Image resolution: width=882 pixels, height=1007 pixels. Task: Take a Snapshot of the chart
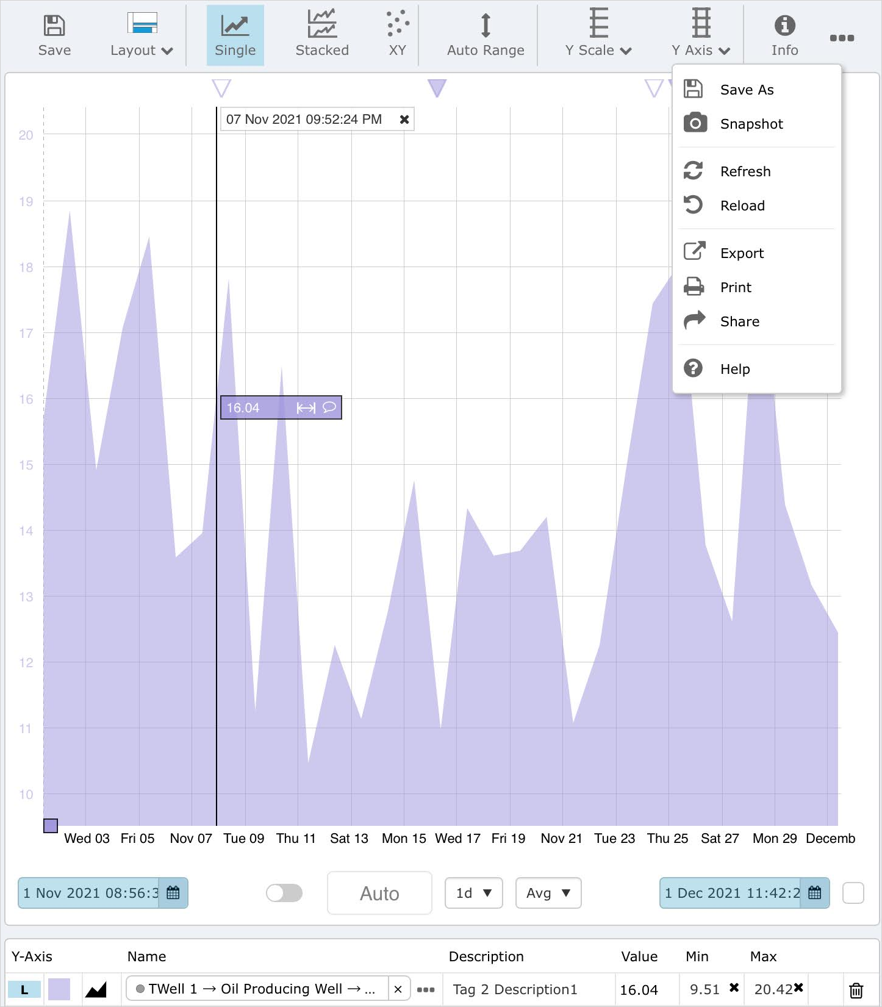[756, 124]
